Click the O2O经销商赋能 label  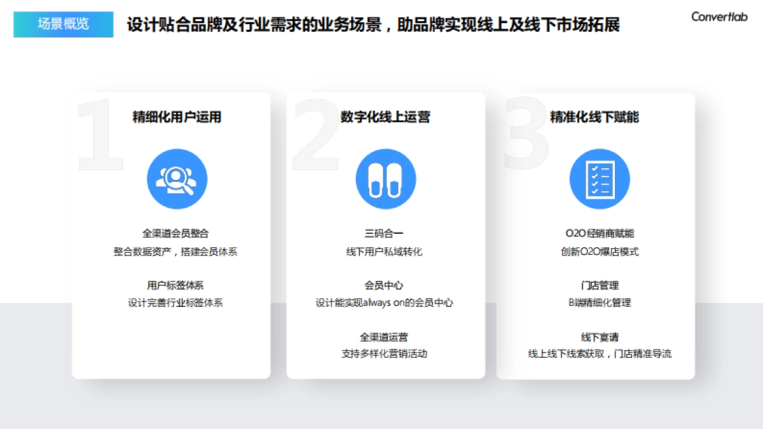coord(599,231)
